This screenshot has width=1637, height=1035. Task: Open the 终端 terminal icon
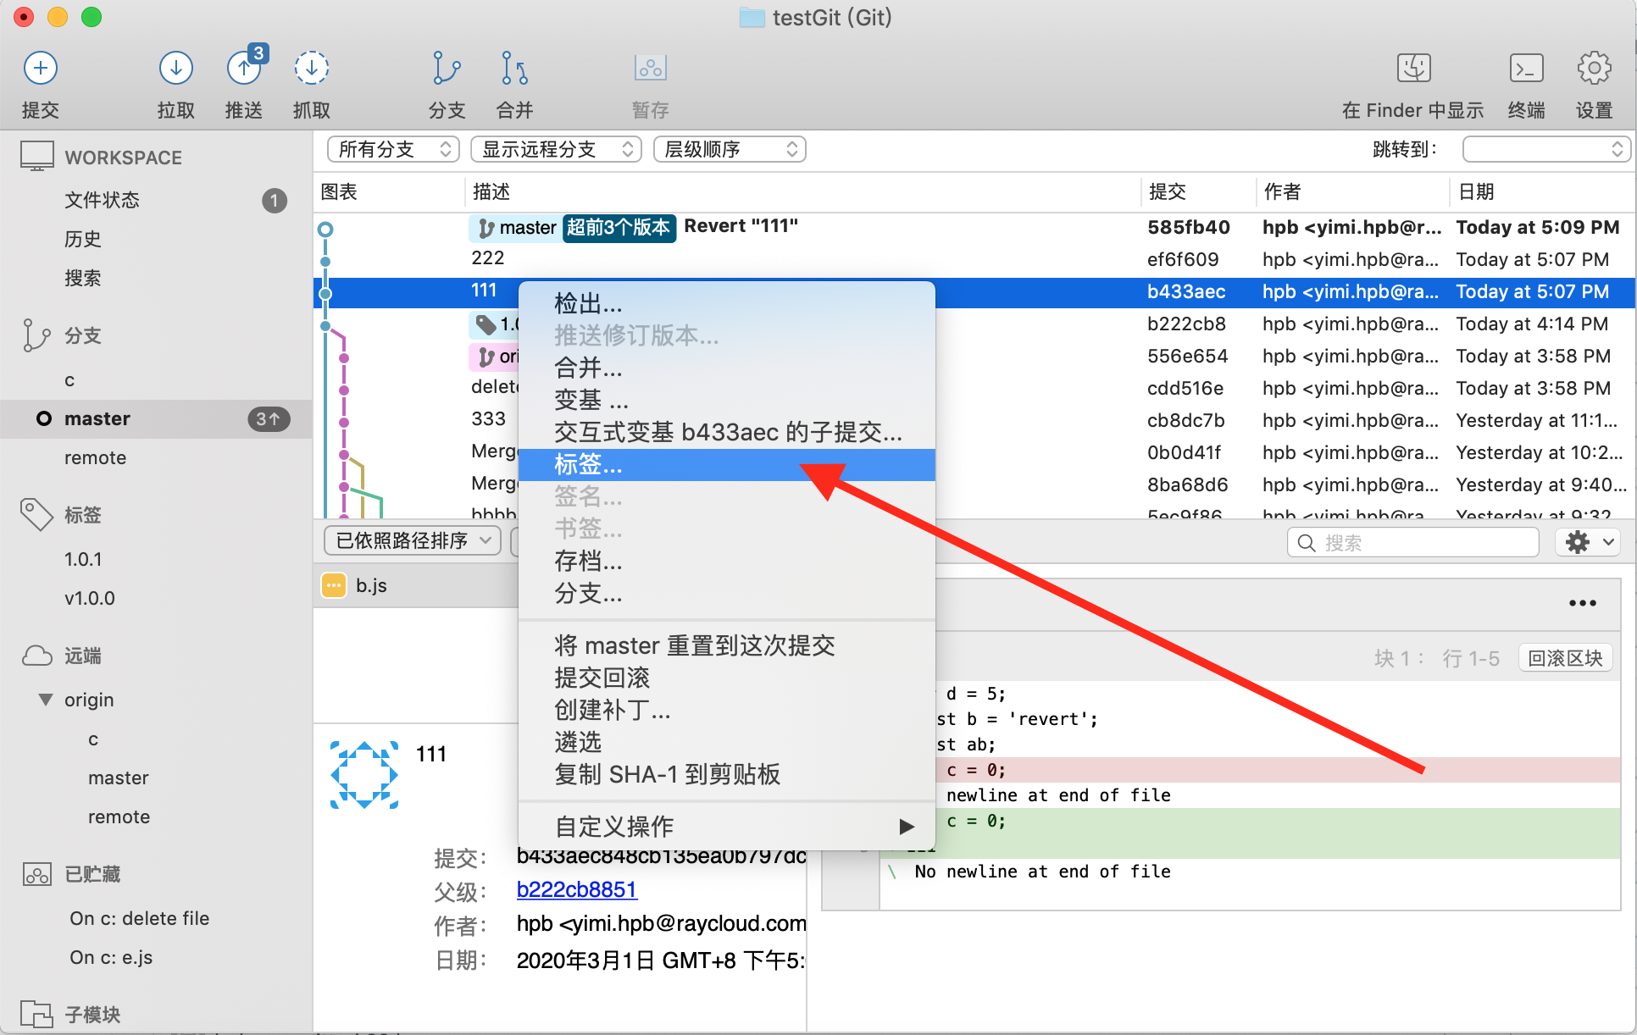click(x=1526, y=68)
